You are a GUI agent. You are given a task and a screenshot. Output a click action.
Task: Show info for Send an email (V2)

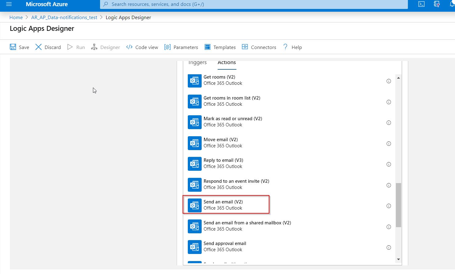pyautogui.click(x=389, y=206)
